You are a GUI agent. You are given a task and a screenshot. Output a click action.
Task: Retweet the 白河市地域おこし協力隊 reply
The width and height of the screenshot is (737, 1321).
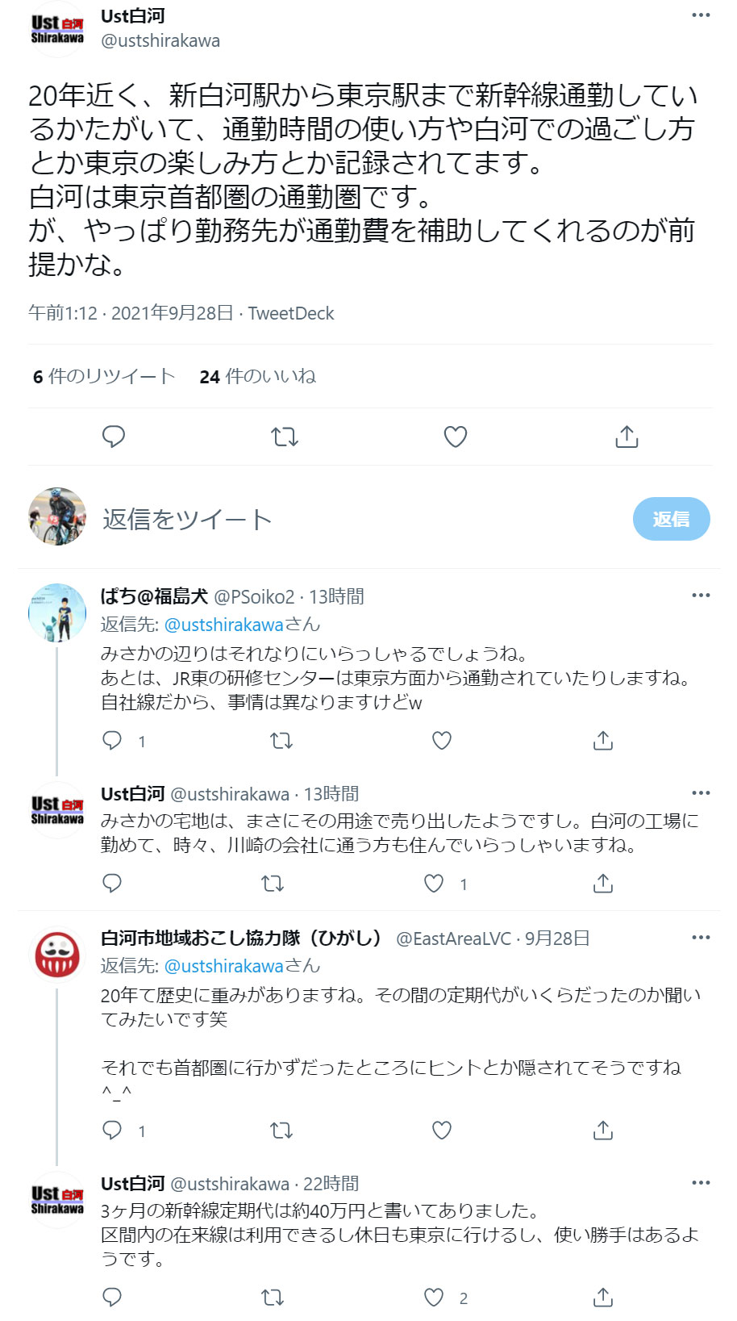coord(281,1131)
